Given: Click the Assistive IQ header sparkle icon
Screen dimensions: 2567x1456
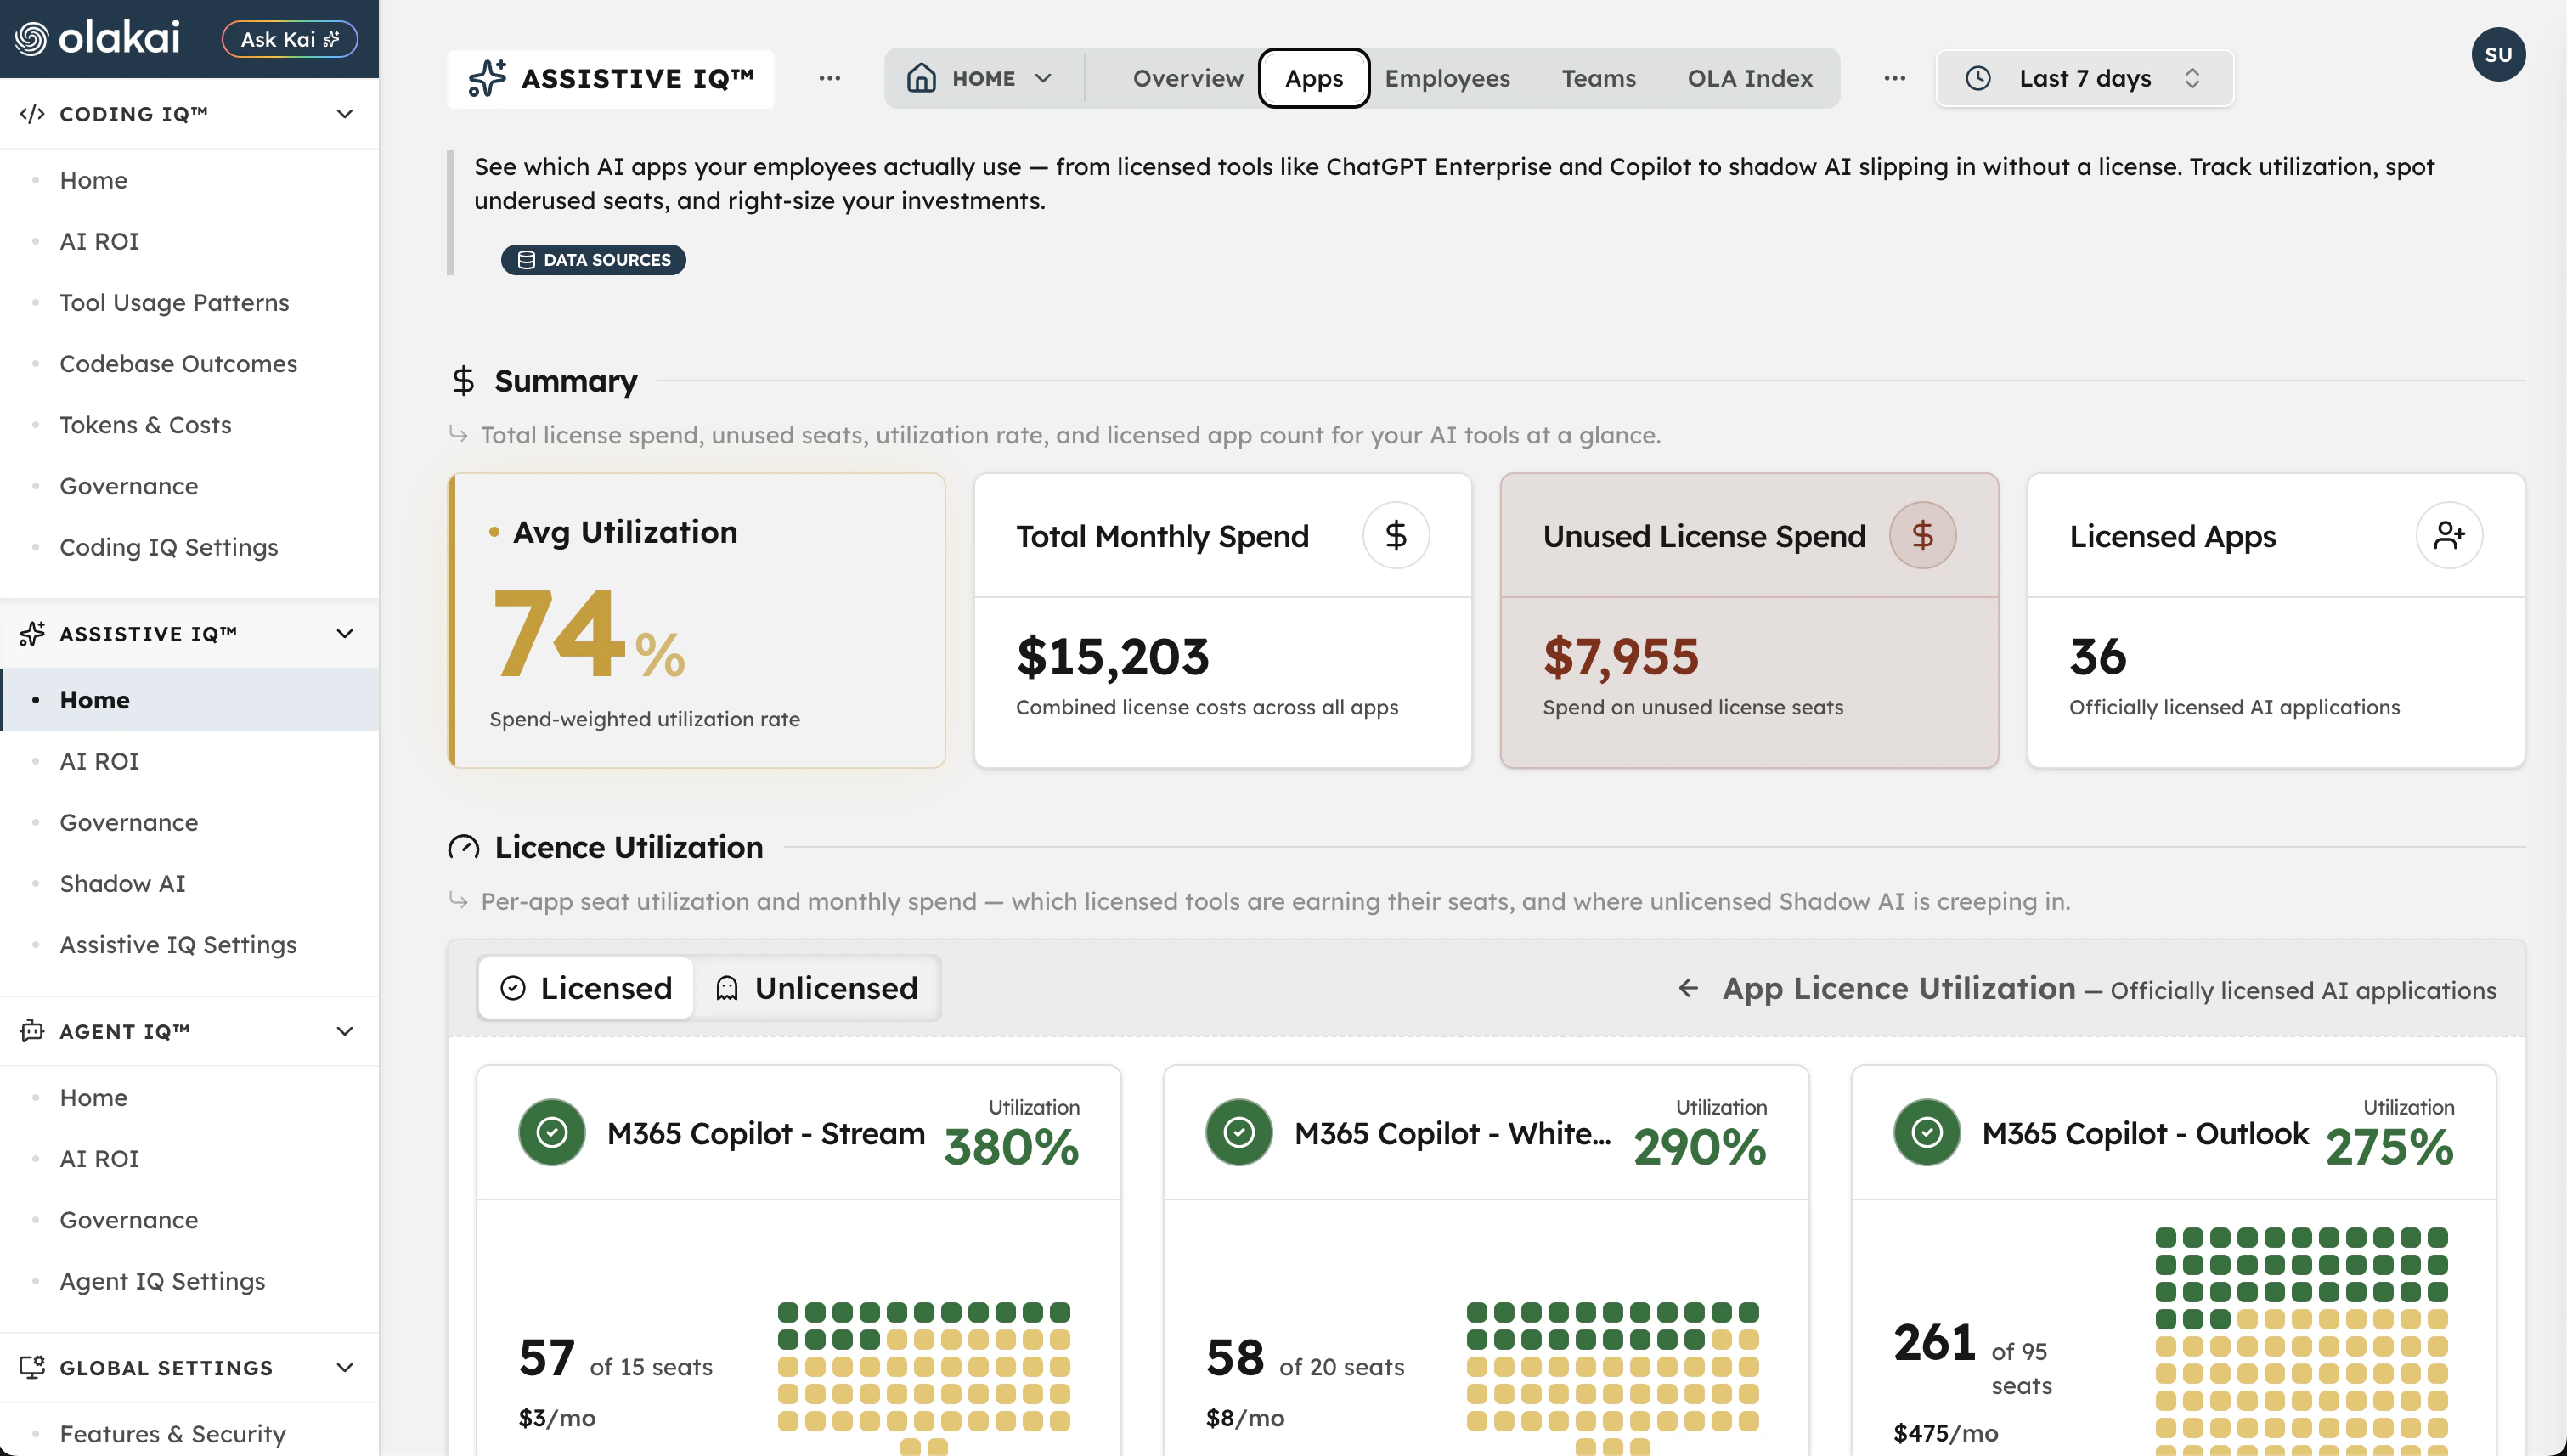Looking at the screenshot, I should click(x=487, y=78).
